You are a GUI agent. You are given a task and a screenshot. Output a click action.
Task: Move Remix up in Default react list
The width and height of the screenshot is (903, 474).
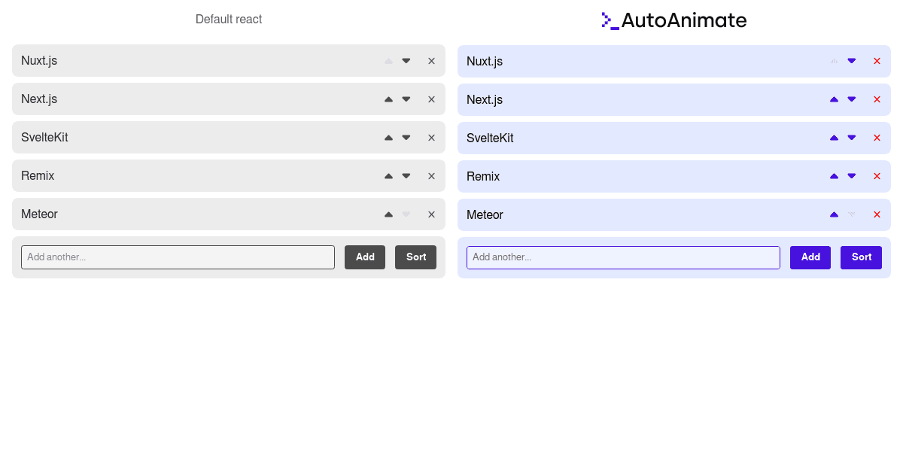(x=388, y=176)
